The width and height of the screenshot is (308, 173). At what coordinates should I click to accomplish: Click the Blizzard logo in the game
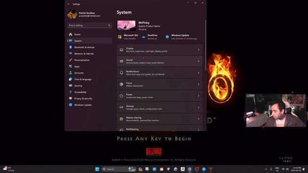pyautogui.click(x=154, y=152)
